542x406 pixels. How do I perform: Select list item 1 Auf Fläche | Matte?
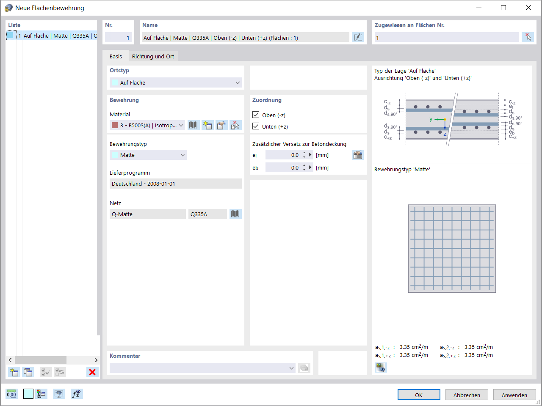(52, 36)
